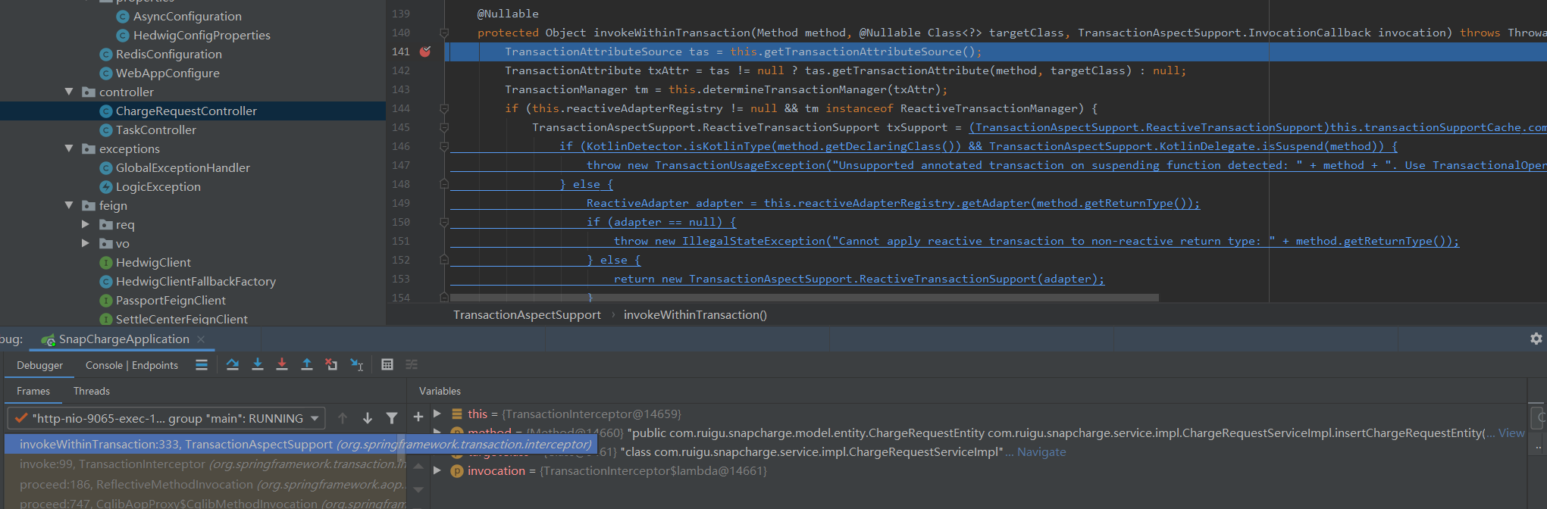Select frame proceed:186, ReflectiveMethodInvocation
1547x509 pixels.
pyautogui.click(x=205, y=485)
